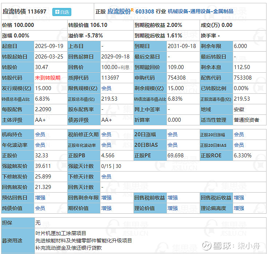This screenshot has width=268, height=254.
Task: Click the 增强 link beside 理论价值
Action: click(172, 208)
